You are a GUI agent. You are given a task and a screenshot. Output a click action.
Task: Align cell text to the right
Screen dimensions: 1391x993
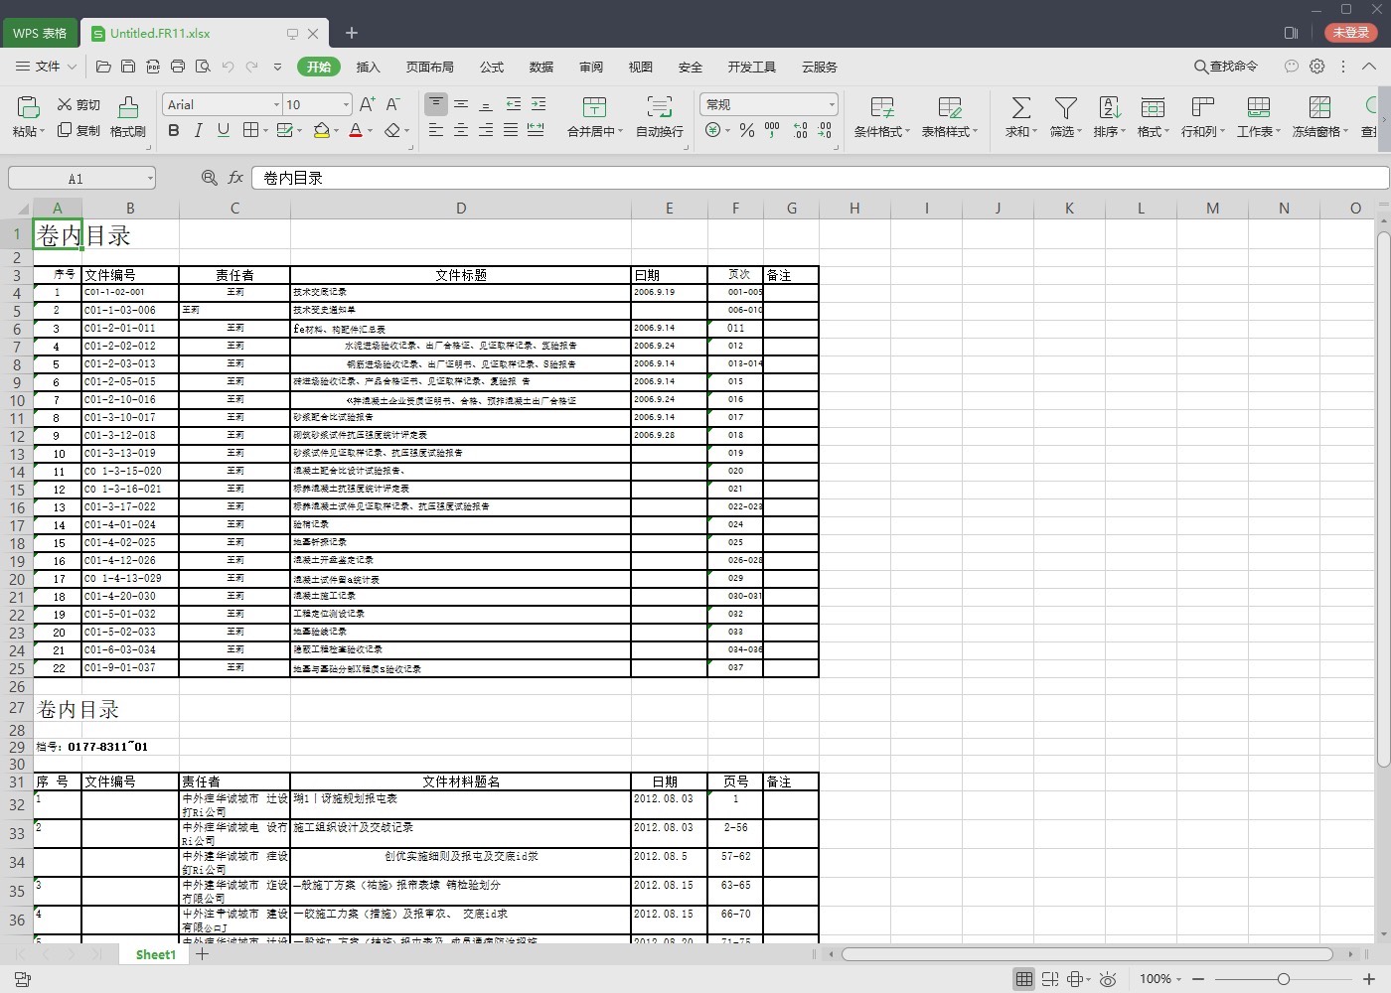coord(486,130)
